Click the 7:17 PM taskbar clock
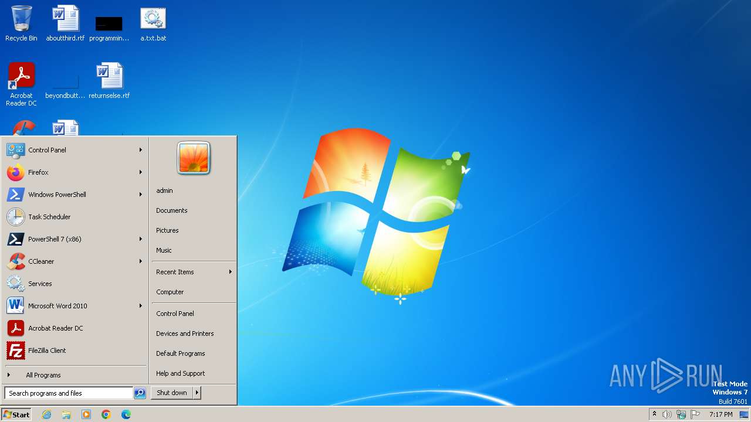The width and height of the screenshot is (751, 422). pos(720,414)
